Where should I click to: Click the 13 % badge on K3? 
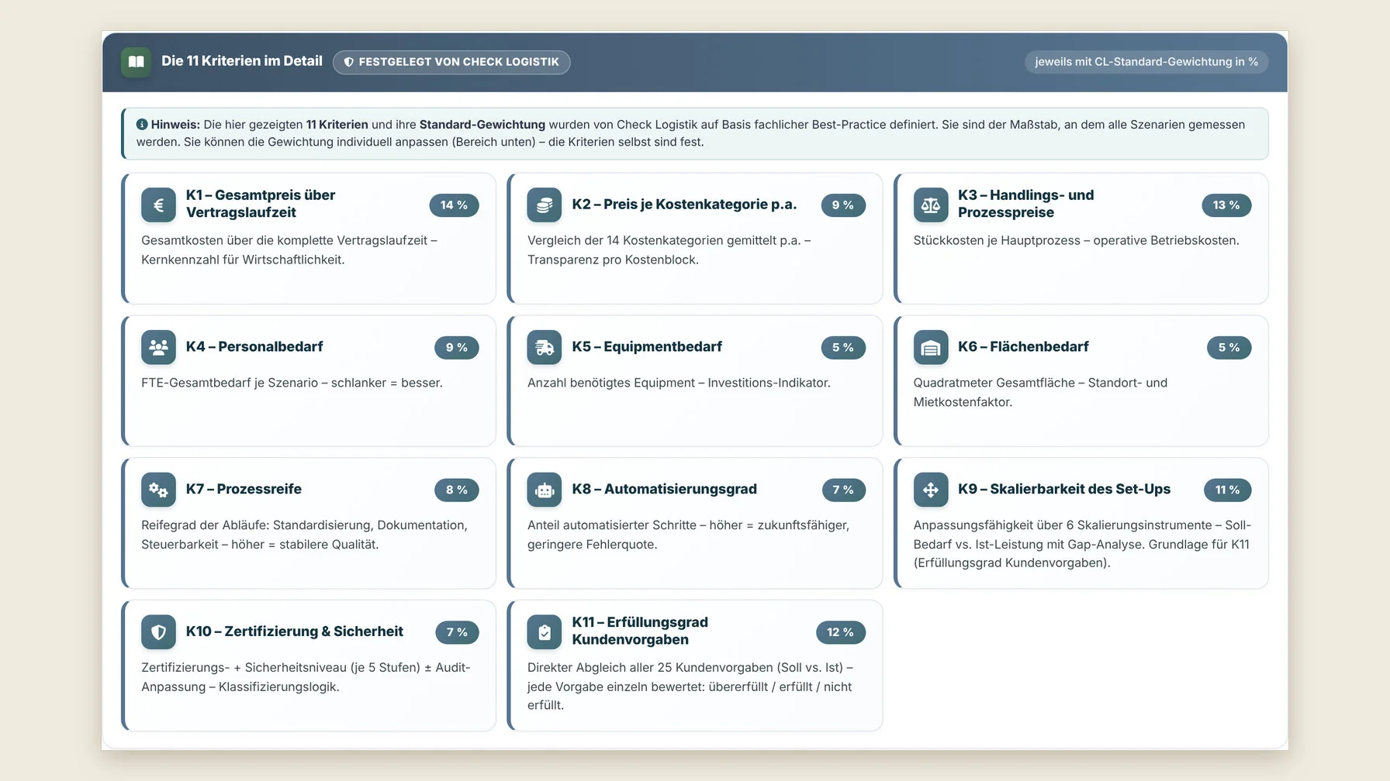1226,205
